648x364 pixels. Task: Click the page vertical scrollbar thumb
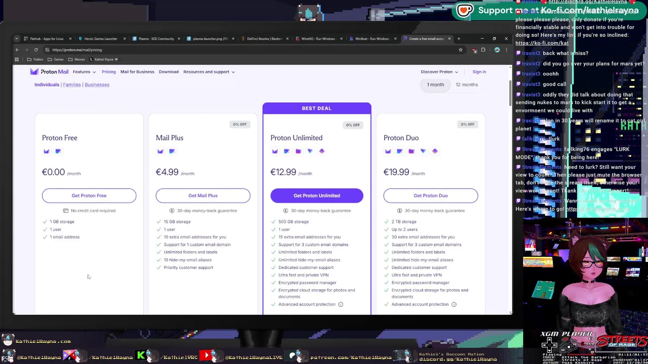tap(510, 93)
